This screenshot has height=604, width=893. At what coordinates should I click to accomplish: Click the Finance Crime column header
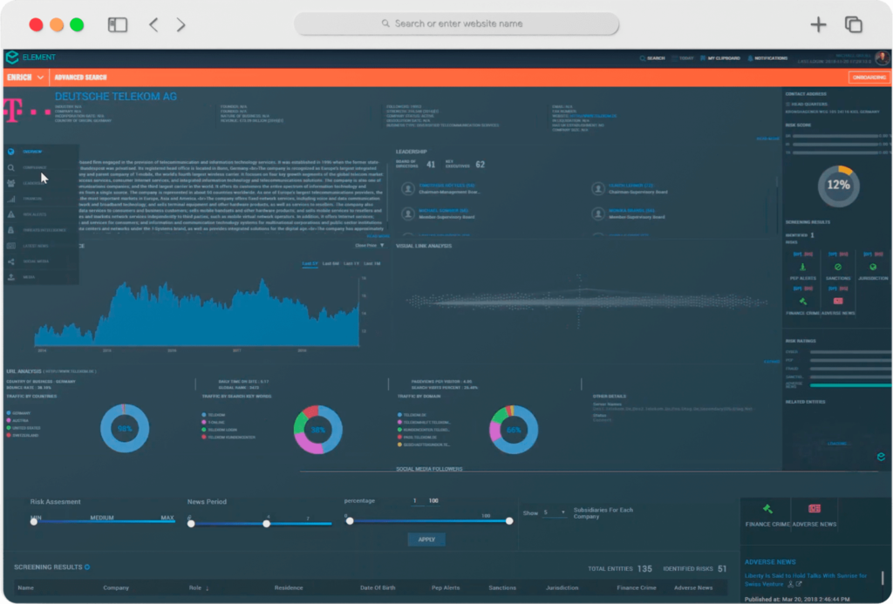[x=636, y=588]
